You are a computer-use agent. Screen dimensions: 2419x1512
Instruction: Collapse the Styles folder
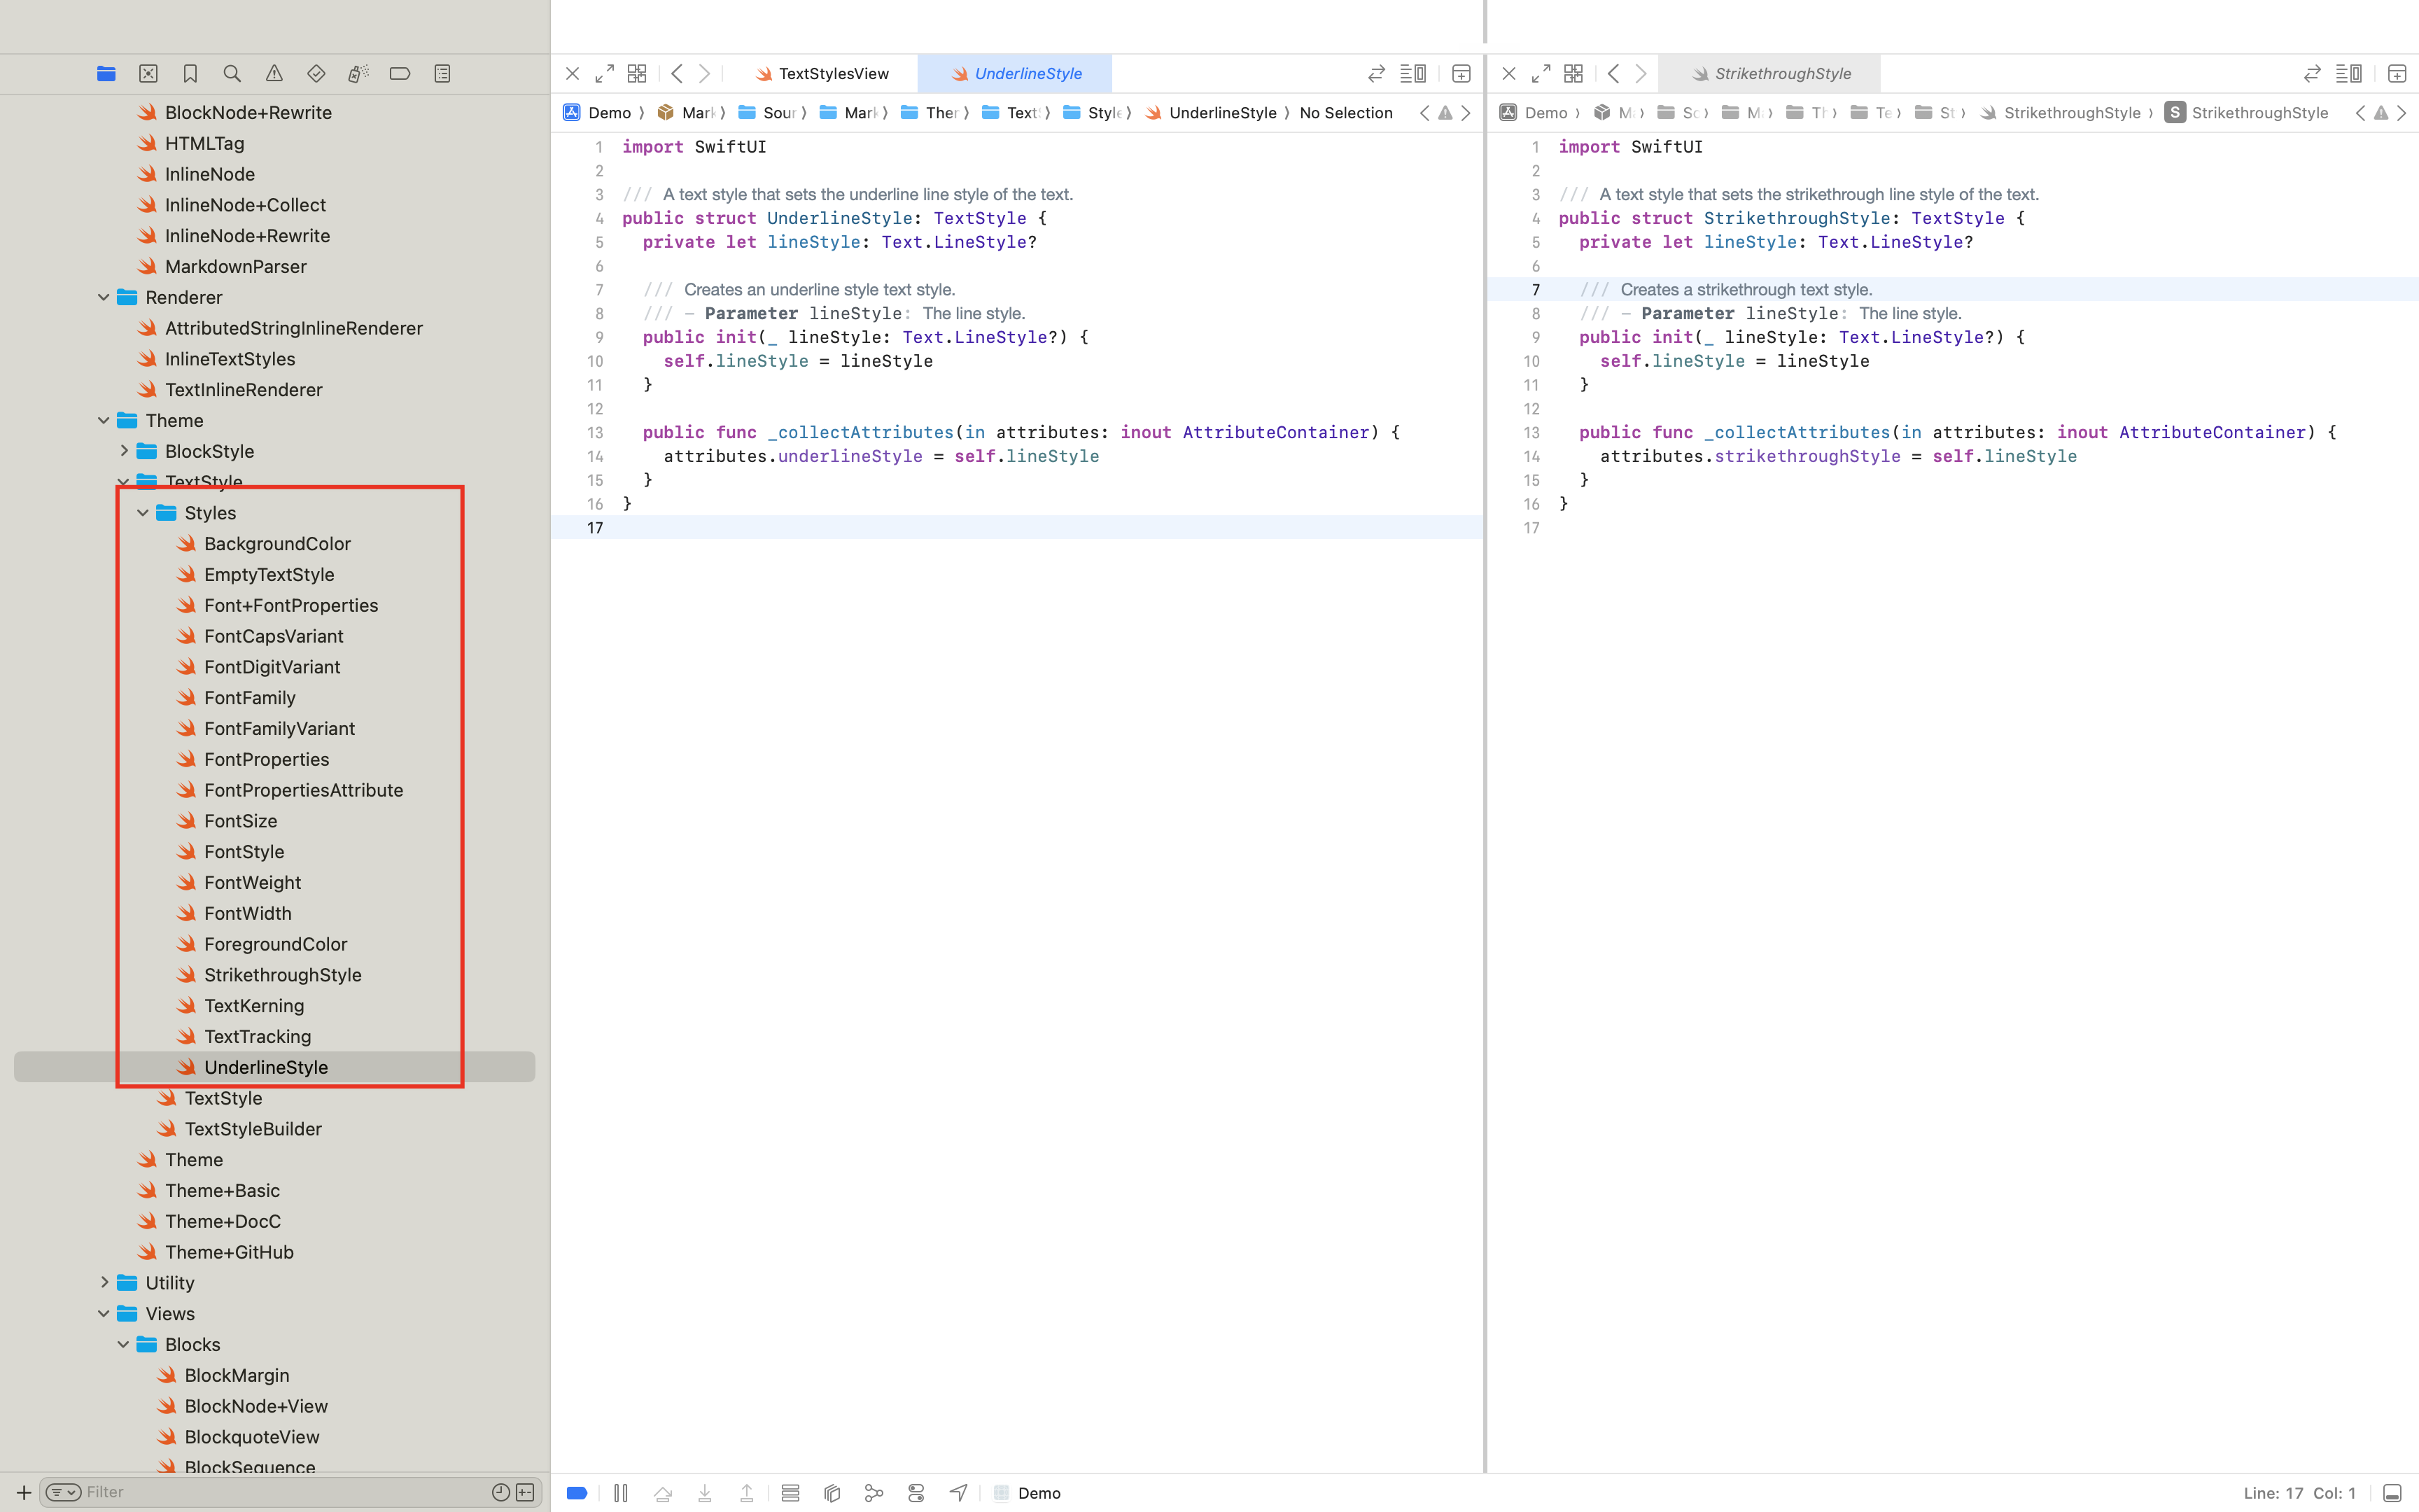(x=143, y=513)
